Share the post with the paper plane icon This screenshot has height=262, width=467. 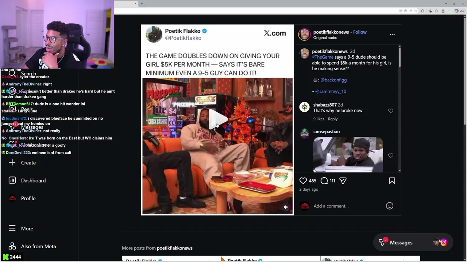(343, 180)
